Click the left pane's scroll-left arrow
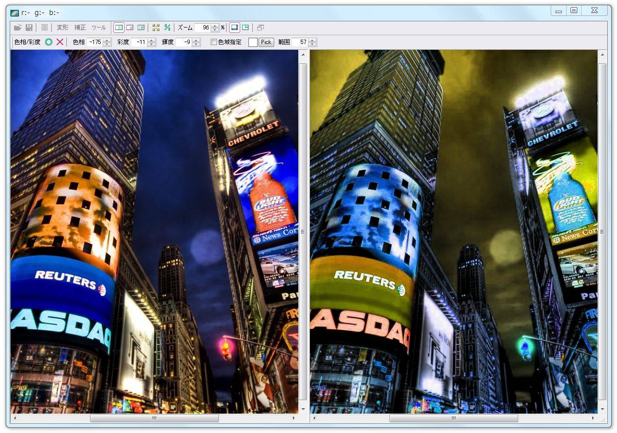 [15, 418]
